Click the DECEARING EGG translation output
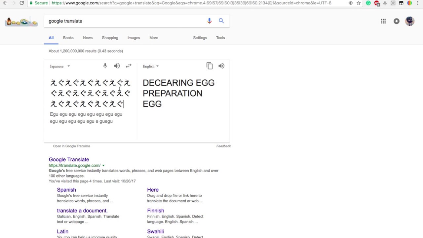The width and height of the screenshot is (423, 238). [178, 93]
